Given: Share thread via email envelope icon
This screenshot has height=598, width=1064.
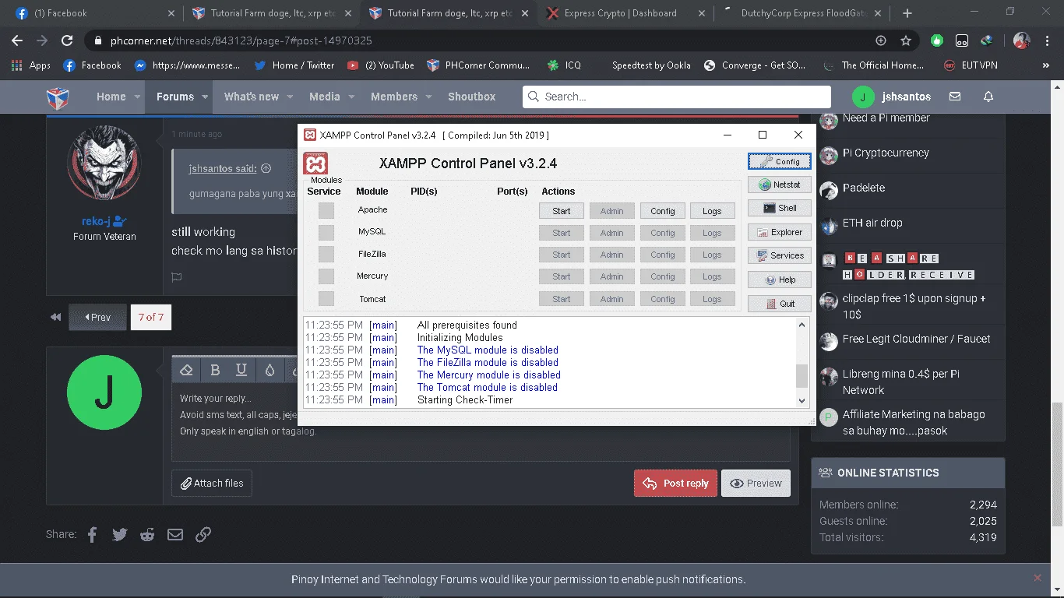Looking at the screenshot, I should tap(175, 534).
